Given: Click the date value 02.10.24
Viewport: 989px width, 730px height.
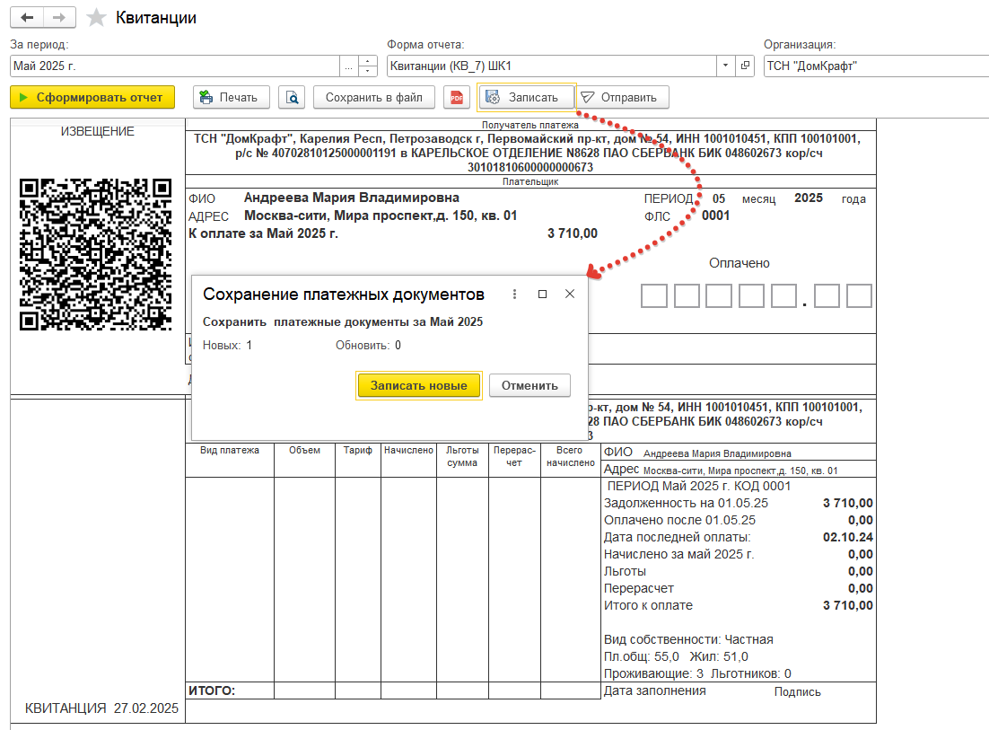Looking at the screenshot, I should [848, 537].
